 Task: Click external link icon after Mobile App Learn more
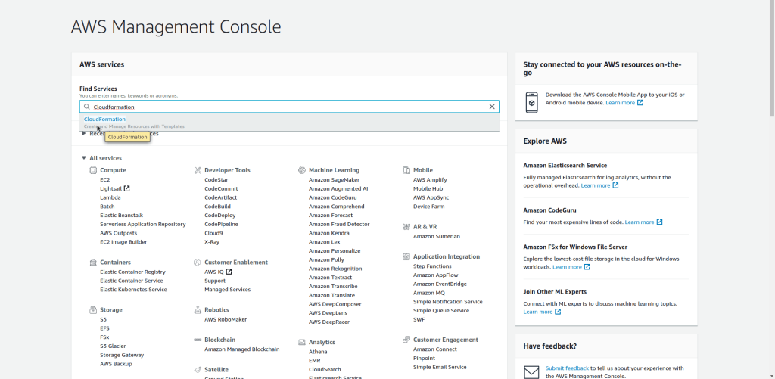[x=640, y=103]
